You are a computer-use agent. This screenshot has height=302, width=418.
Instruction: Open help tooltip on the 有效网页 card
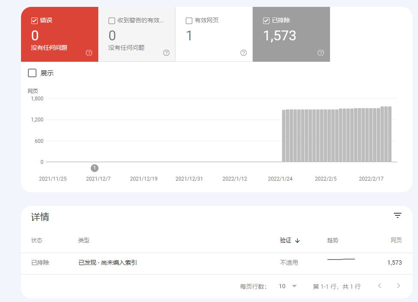click(x=243, y=53)
